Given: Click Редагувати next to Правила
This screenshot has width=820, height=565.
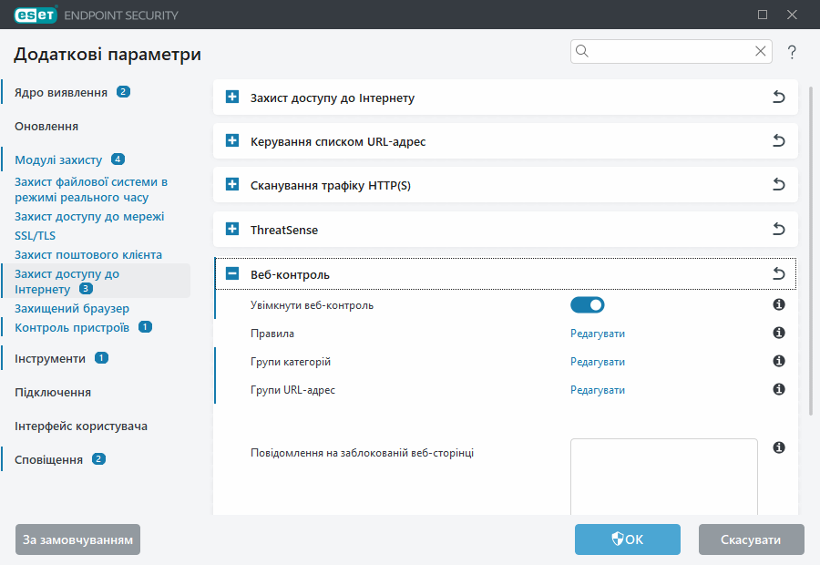Looking at the screenshot, I should [598, 334].
